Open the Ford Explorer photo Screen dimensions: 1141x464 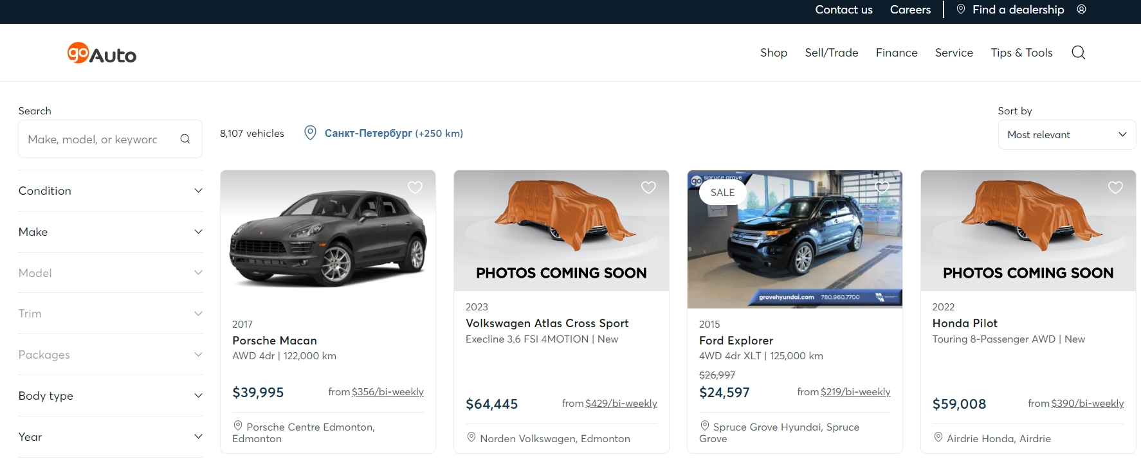(795, 239)
